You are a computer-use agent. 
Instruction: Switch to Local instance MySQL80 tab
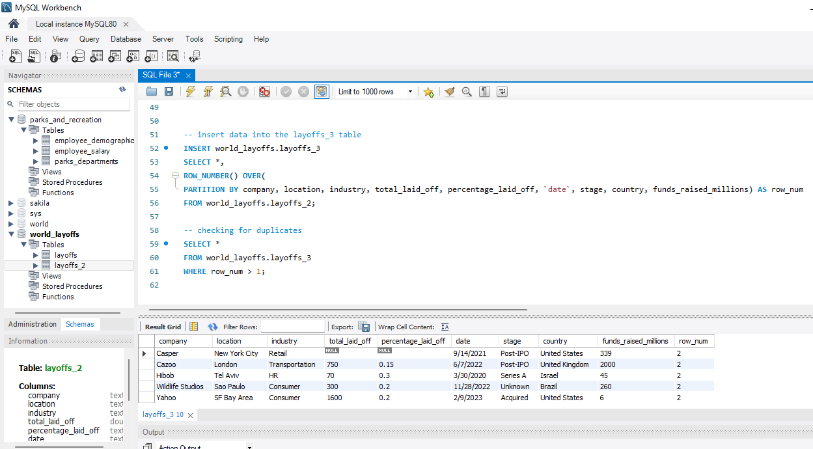pyautogui.click(x=76, y=24)
